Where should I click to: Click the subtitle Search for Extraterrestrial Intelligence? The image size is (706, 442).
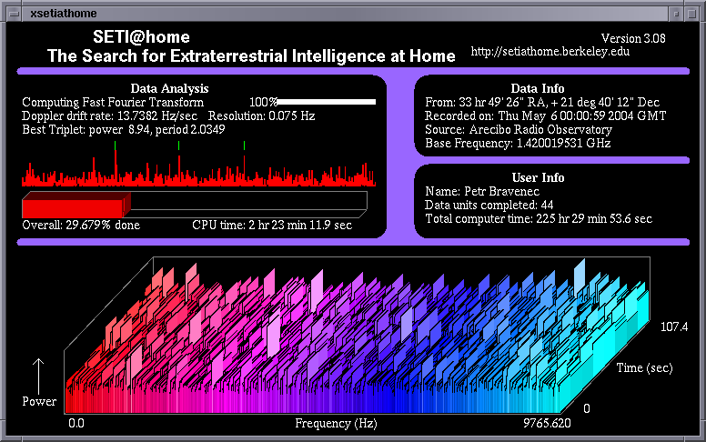[x=251, y=55]
